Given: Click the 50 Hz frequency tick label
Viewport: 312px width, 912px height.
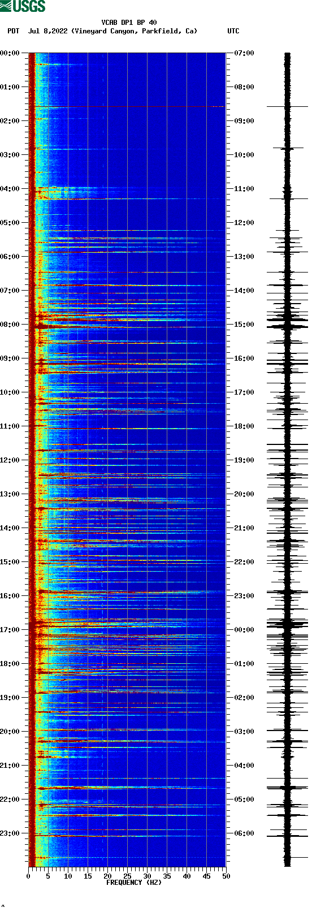Looking at the screenshot, I should pos(226,876).
